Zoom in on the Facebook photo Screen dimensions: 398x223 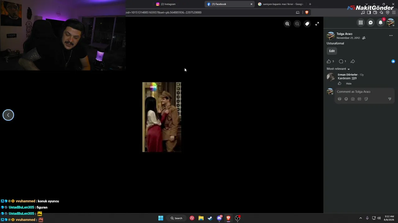(287, 24)
